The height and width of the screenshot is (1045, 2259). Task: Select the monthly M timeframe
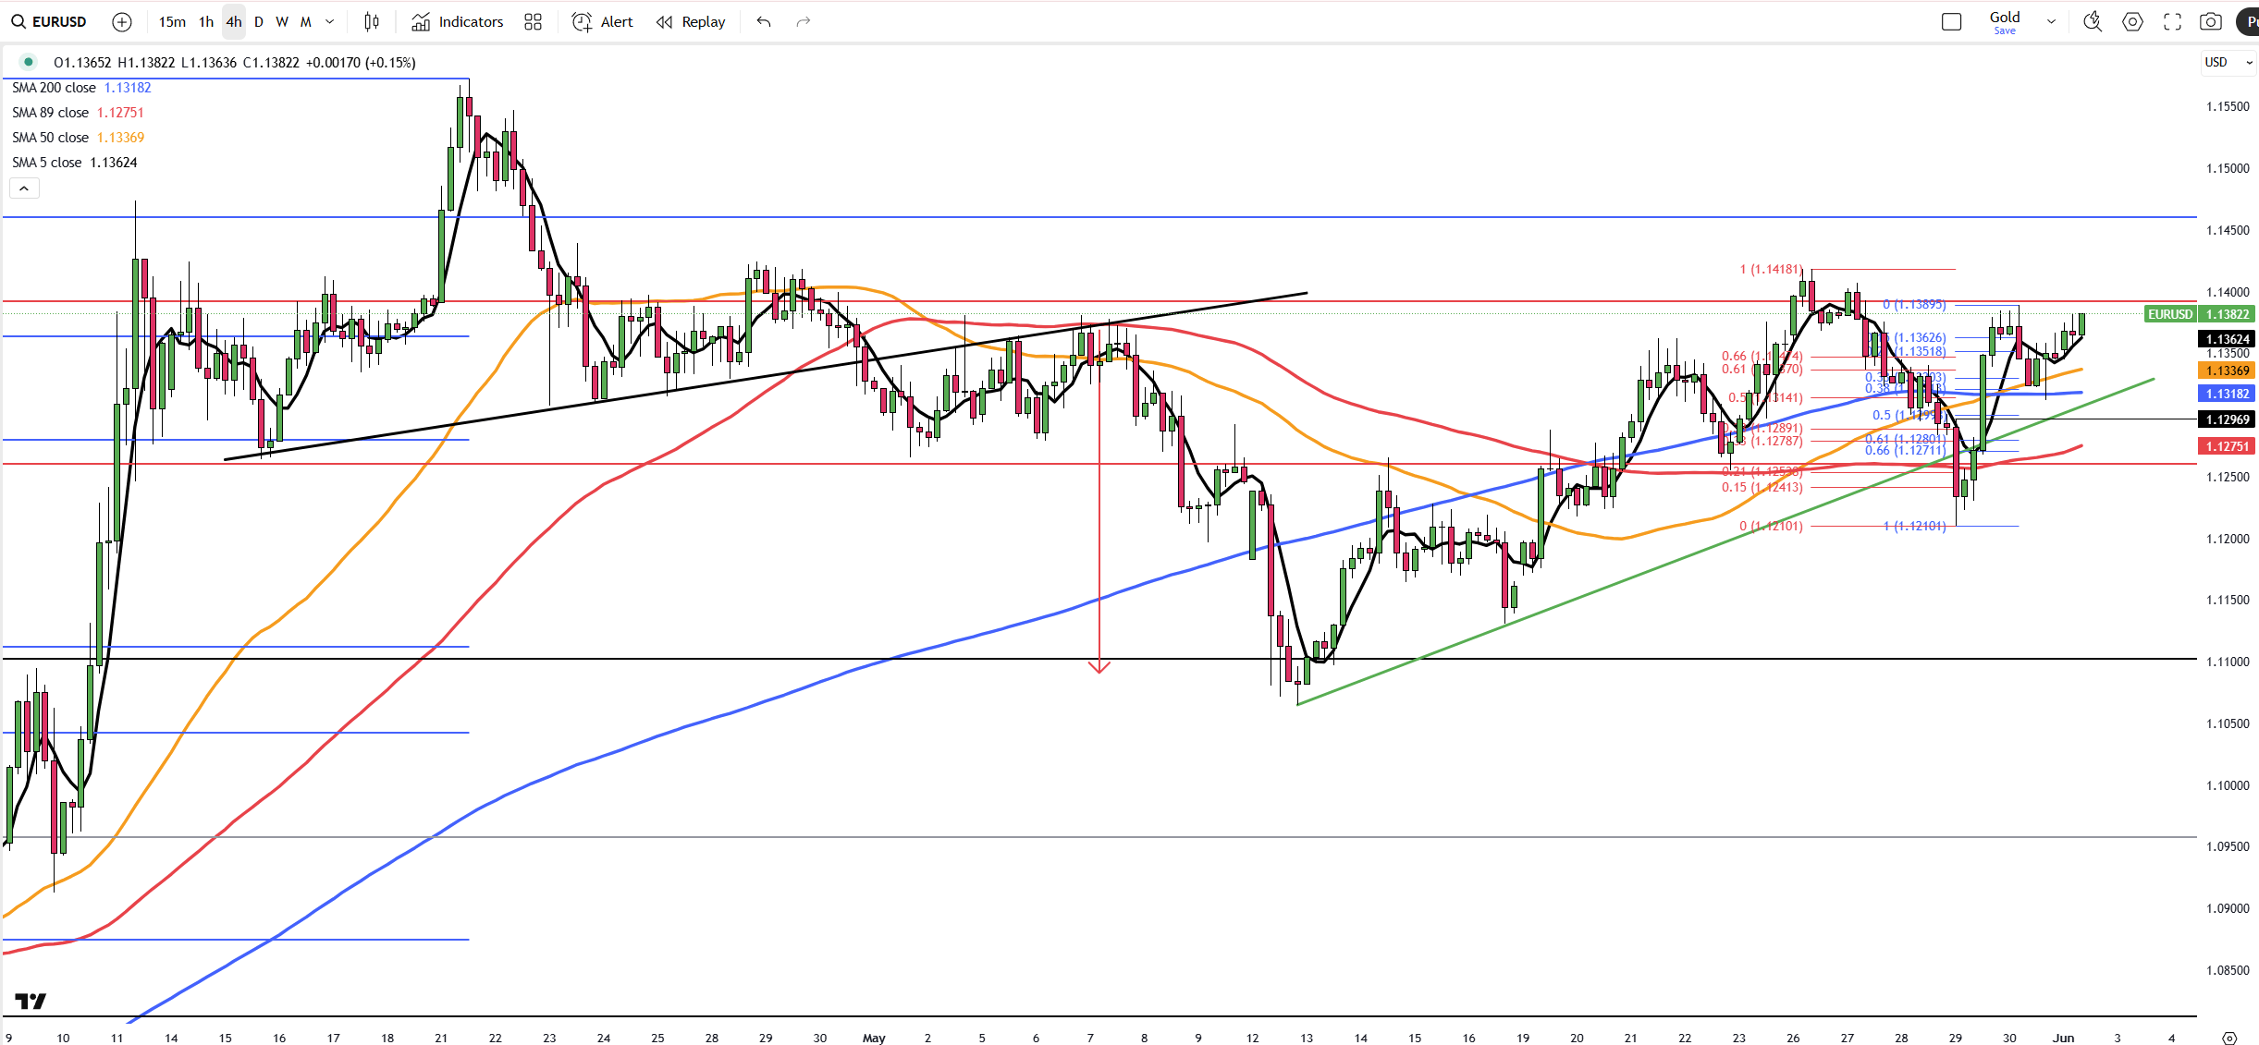pyautogui.click(x=306, y=21)
